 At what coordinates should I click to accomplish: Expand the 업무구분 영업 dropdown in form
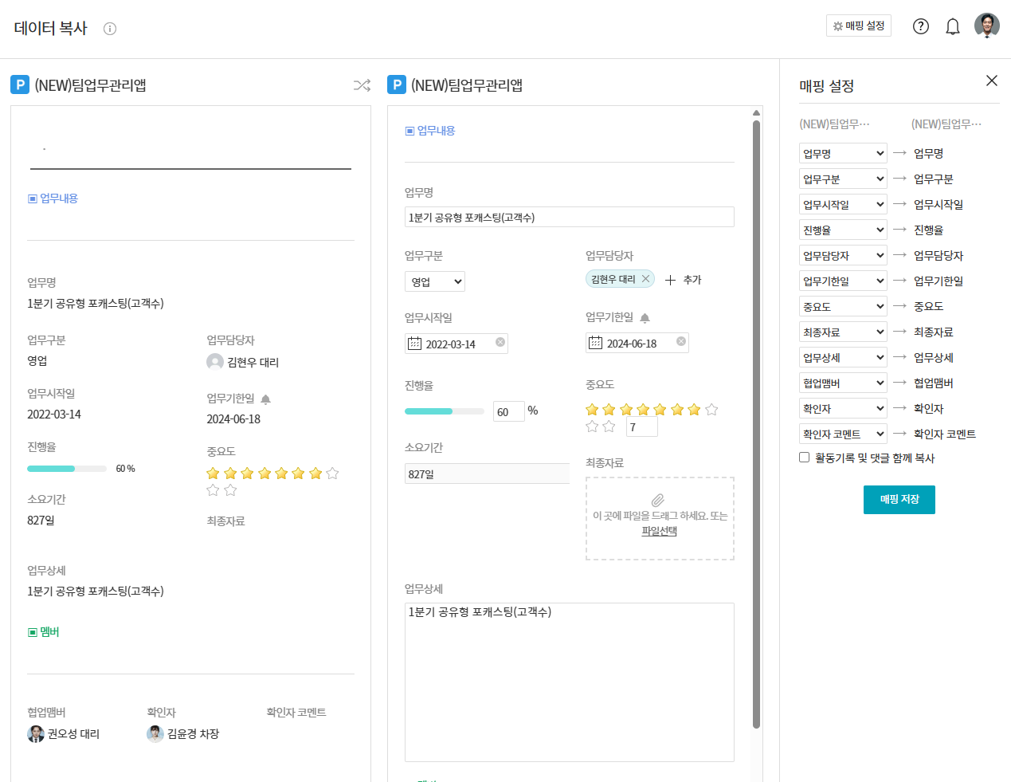435,281
